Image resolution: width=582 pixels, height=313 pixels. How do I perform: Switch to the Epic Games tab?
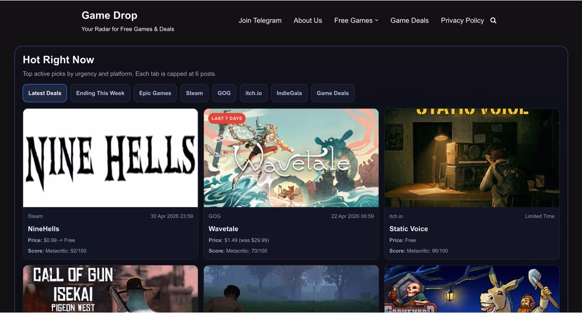click(155, 93)
